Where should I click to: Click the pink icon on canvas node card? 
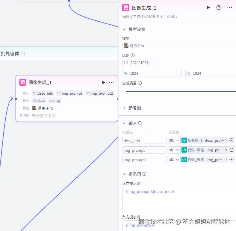pyautogui.click(x=22, y=82)
